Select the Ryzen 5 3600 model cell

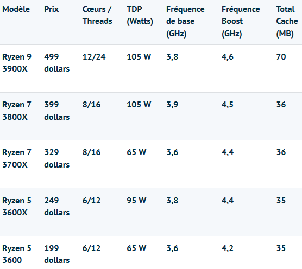pos(17,254)
